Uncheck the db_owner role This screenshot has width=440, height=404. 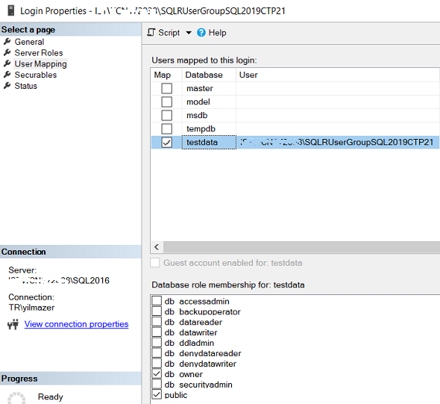click(x=157, y=373)
